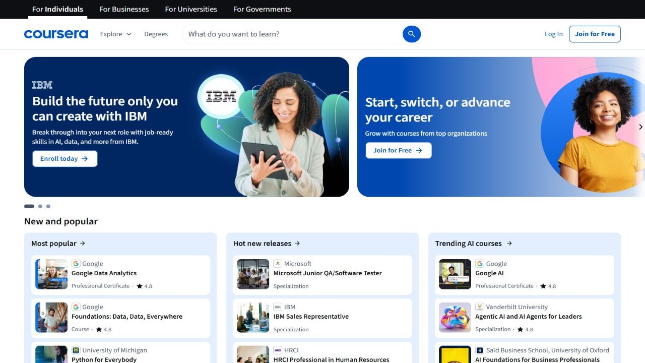
Task: Open Microsoft Junior QA/Software Tester title
Action: click(x=328, y=273)
